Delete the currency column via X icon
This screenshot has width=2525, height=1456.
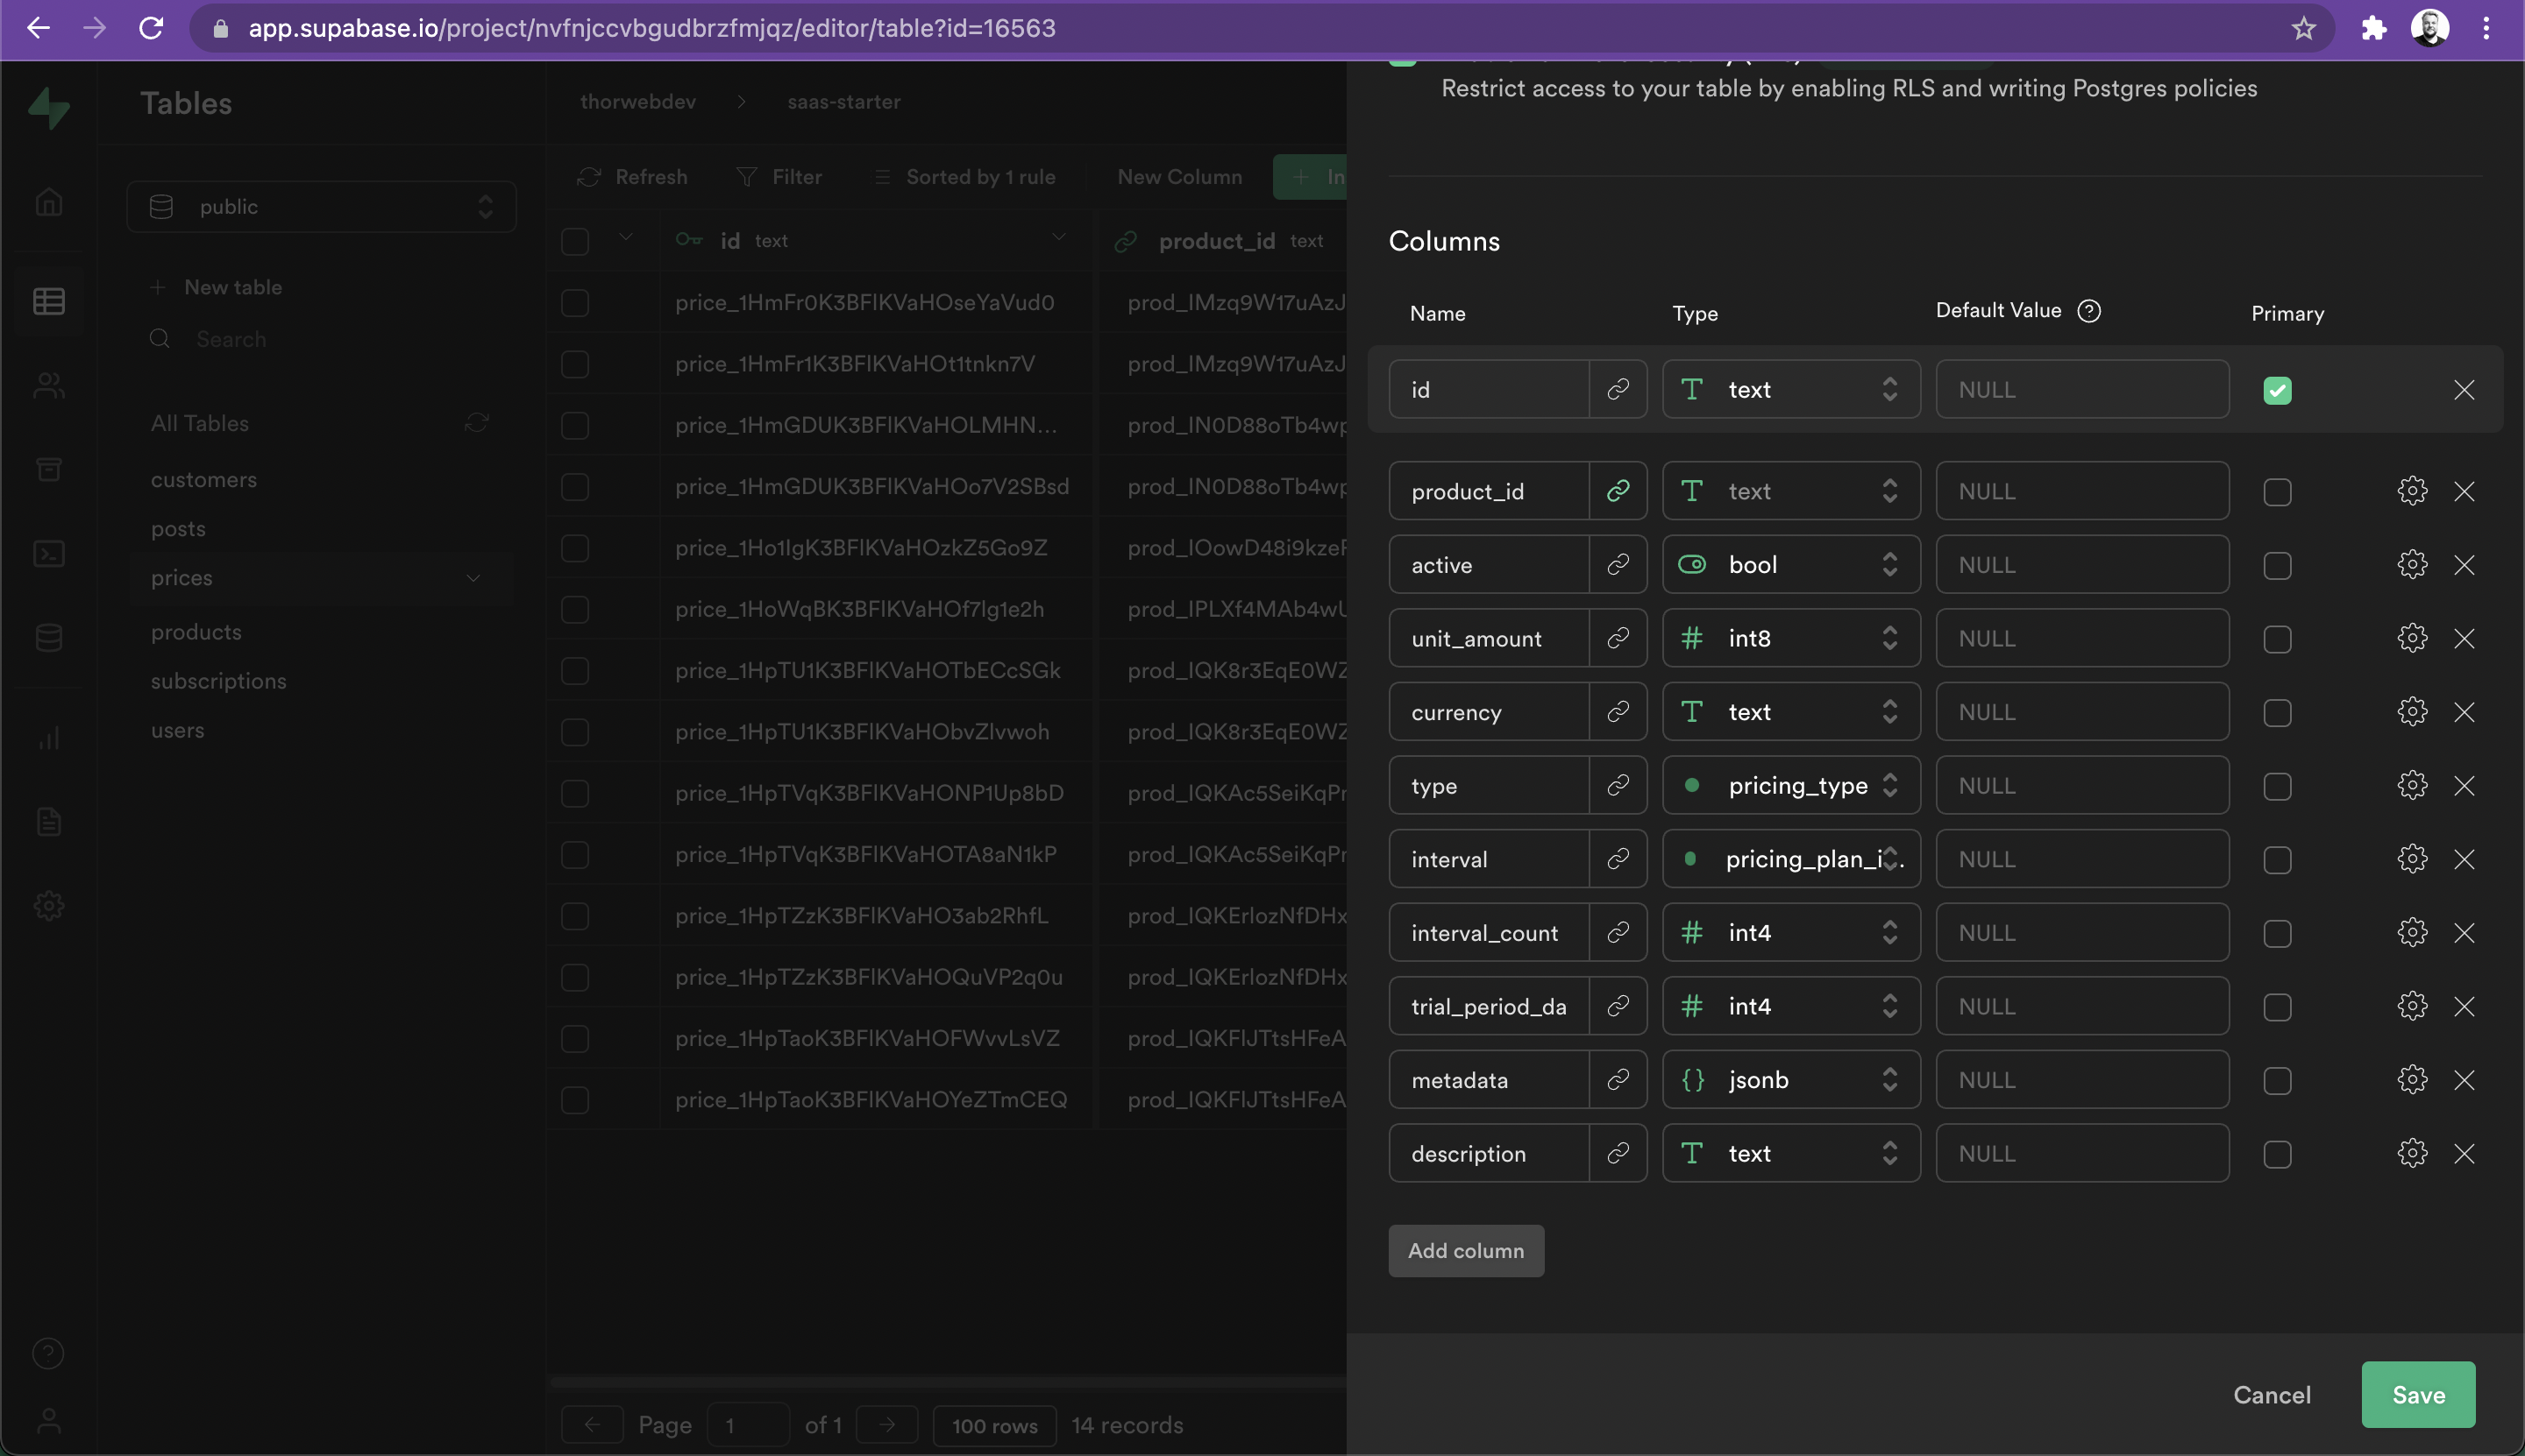pos(2464,712)
